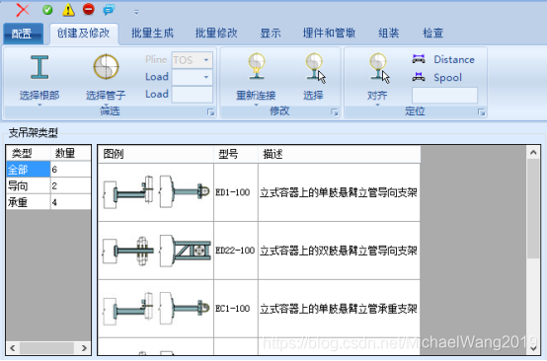Open the 组装 tab
Viewport: 547px width, 361px height.
389,34
